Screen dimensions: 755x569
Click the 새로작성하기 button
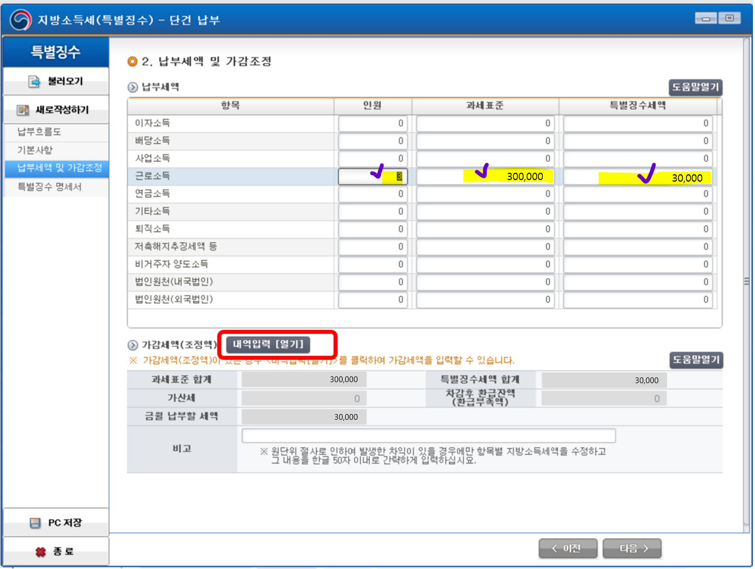pos(56,110)
